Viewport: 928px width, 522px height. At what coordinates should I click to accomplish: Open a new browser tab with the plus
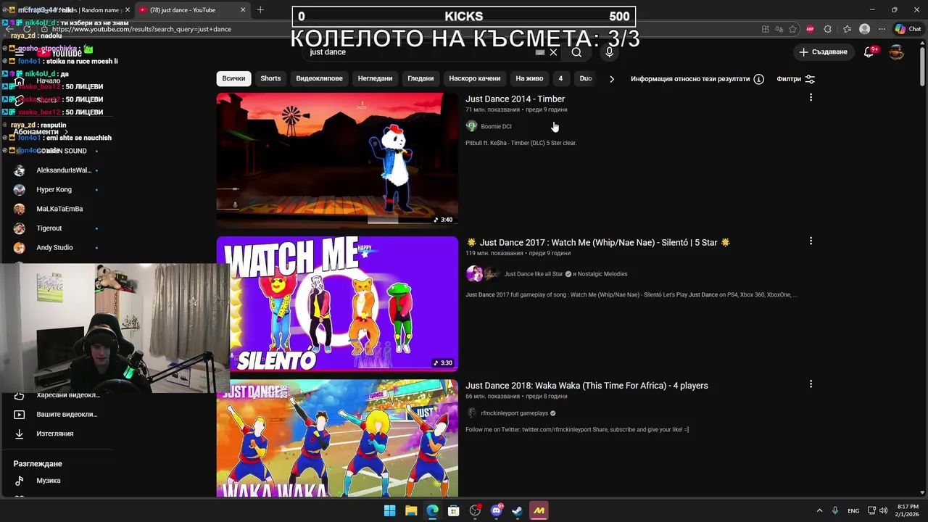point(260,9)
